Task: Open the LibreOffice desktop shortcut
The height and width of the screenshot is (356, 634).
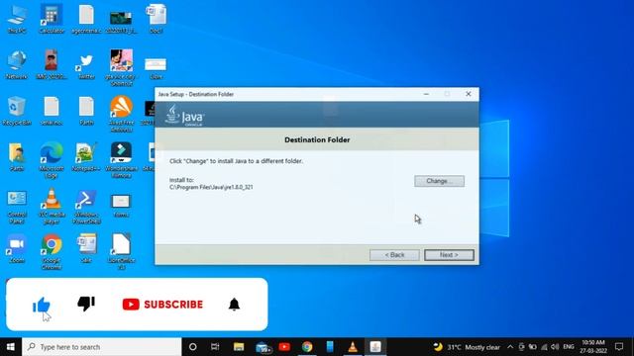Action: [x=121, y=251]
